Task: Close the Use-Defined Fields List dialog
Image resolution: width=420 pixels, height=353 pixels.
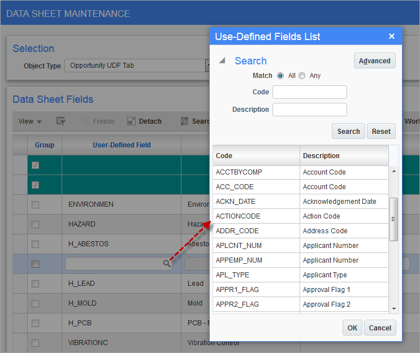Action: point(391,37)
